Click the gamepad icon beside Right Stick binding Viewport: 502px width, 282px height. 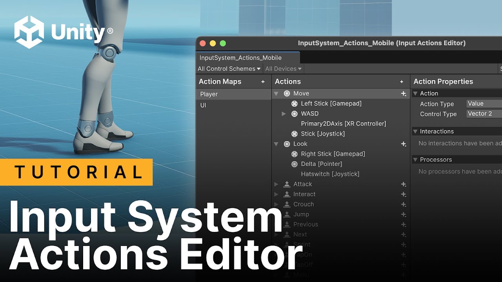(295, 154)
